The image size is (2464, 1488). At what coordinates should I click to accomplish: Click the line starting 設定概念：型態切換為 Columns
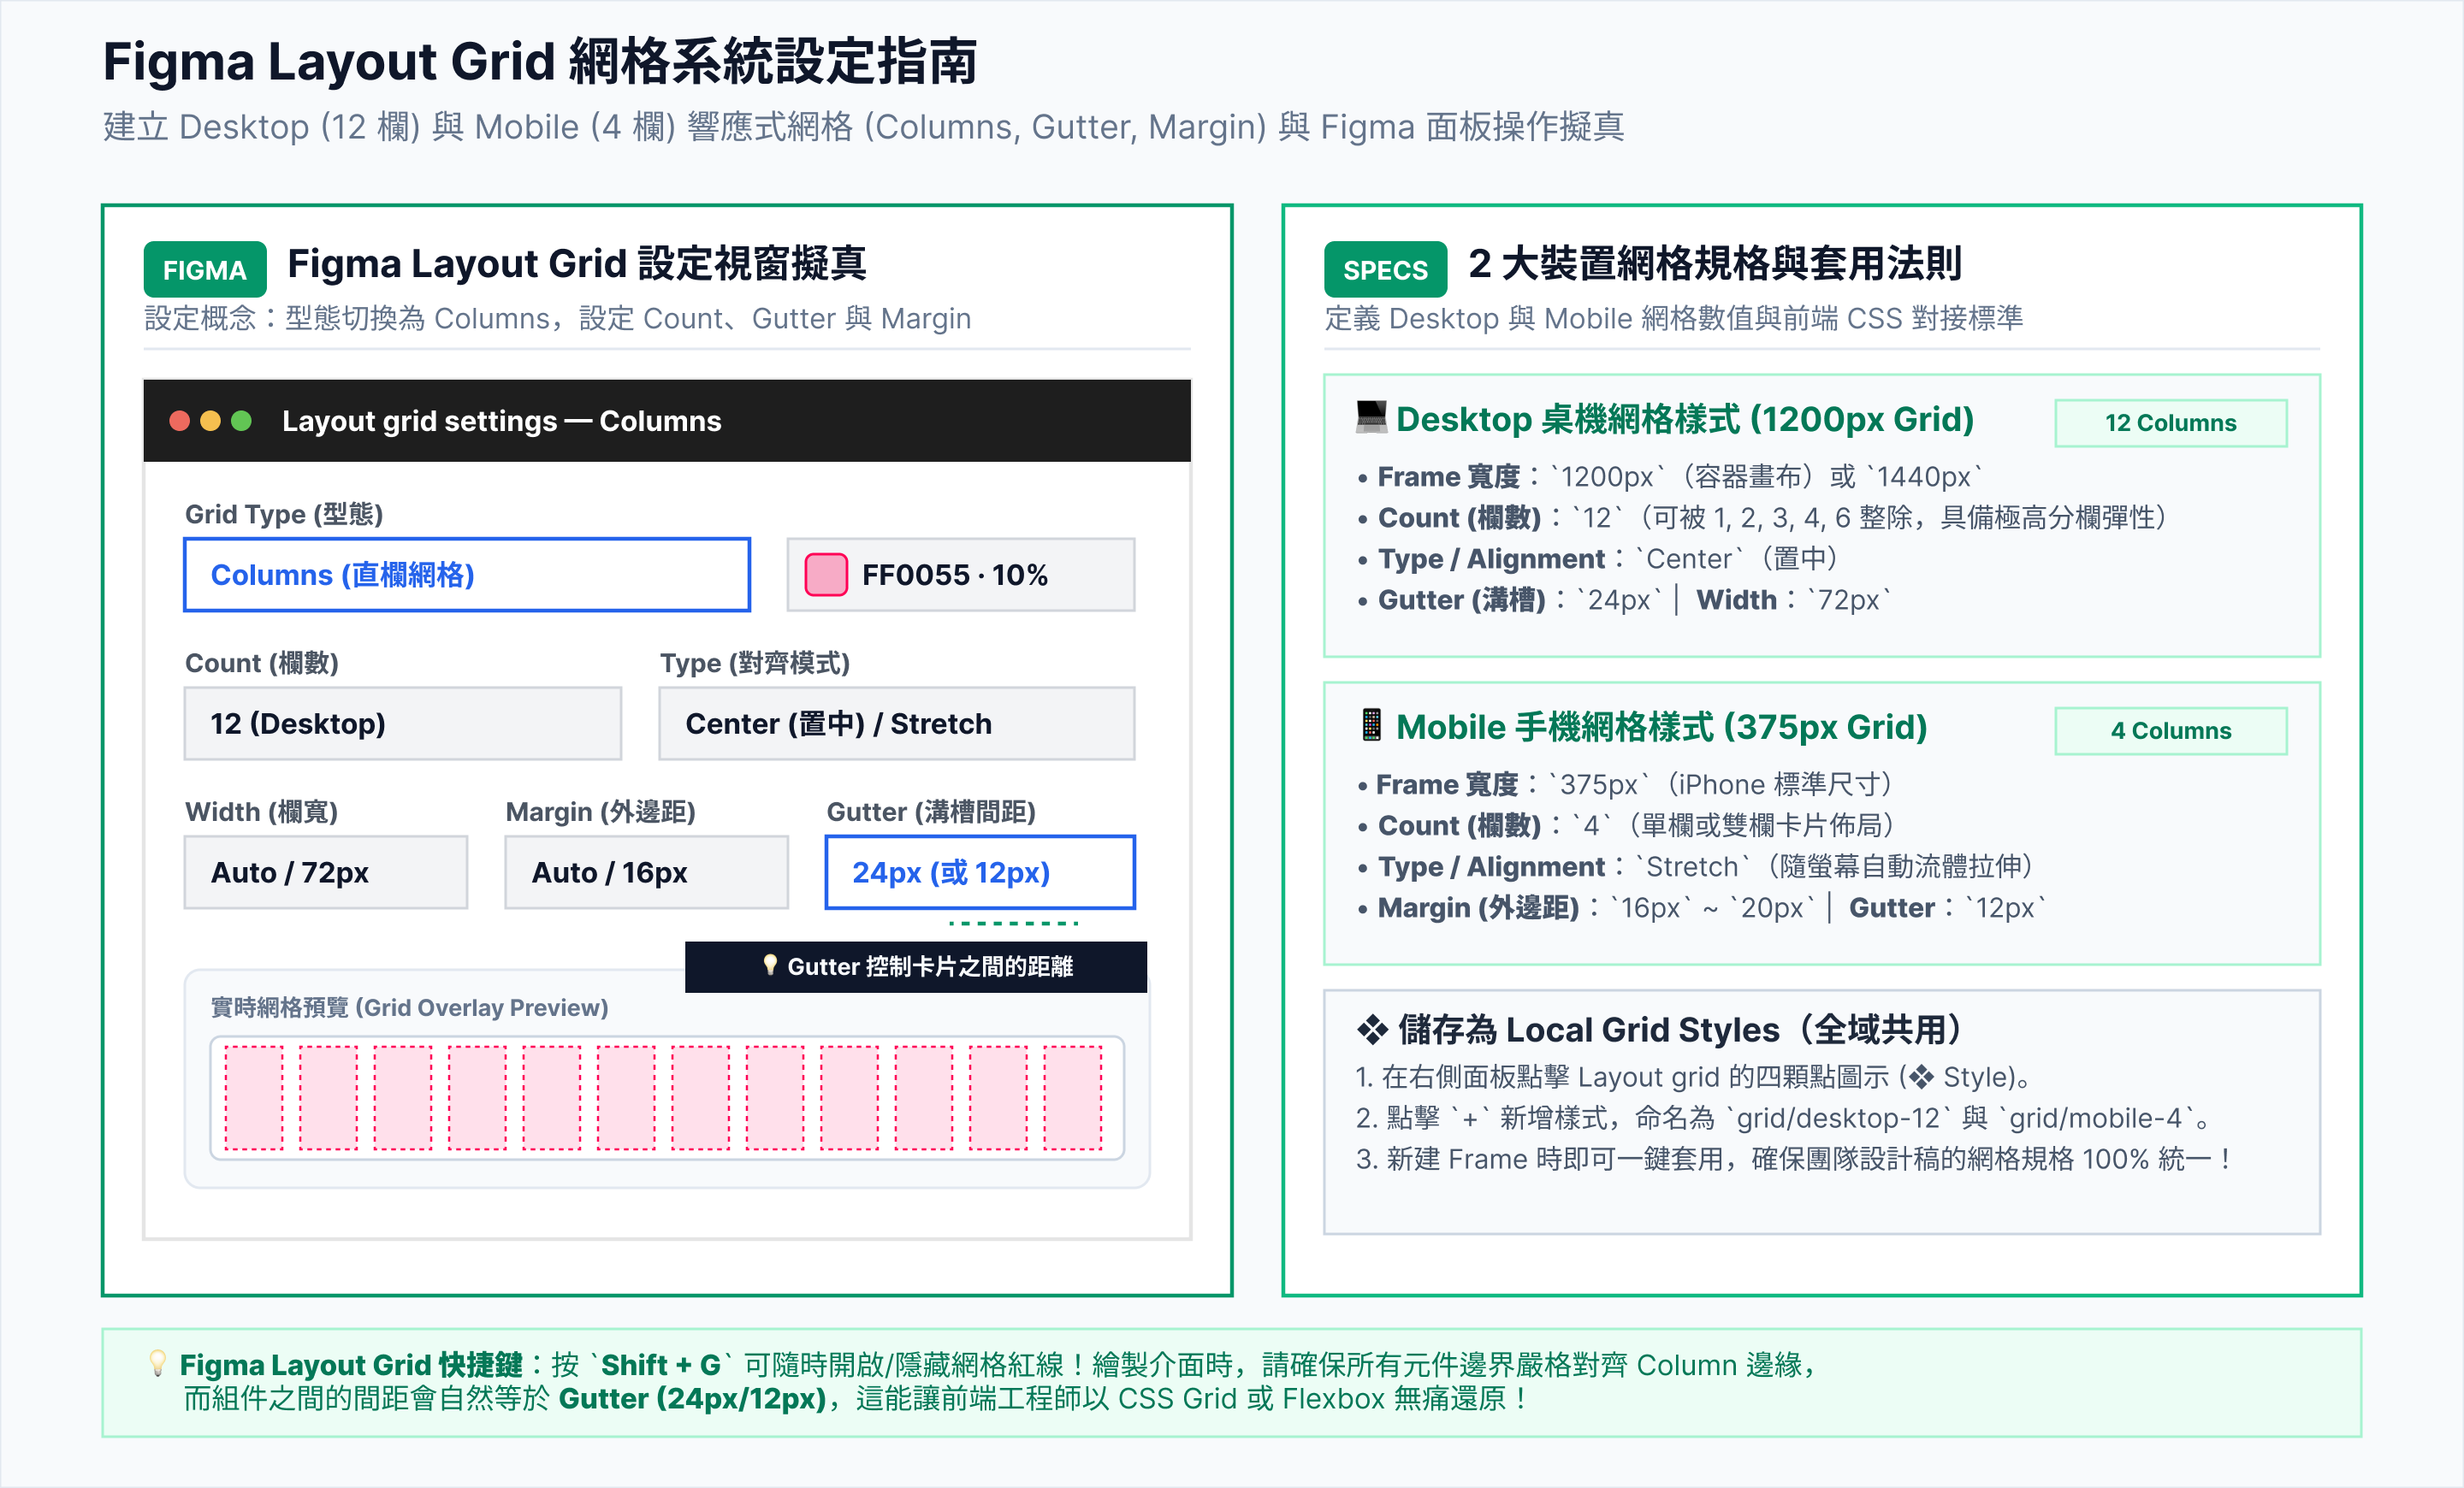point(558,318)
